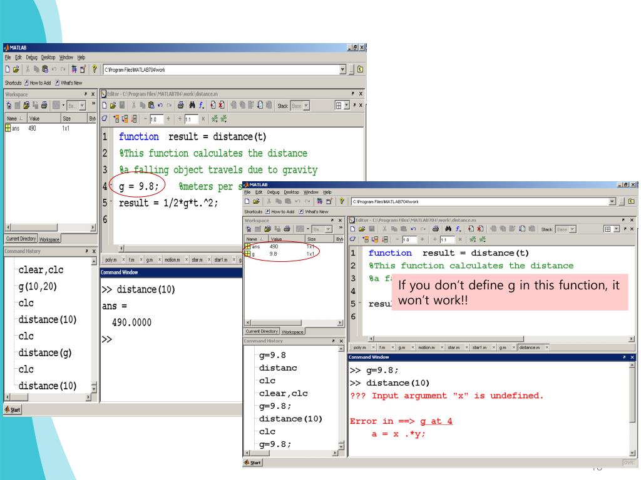Open File menu in back MATLAB window

click(8, 57)
